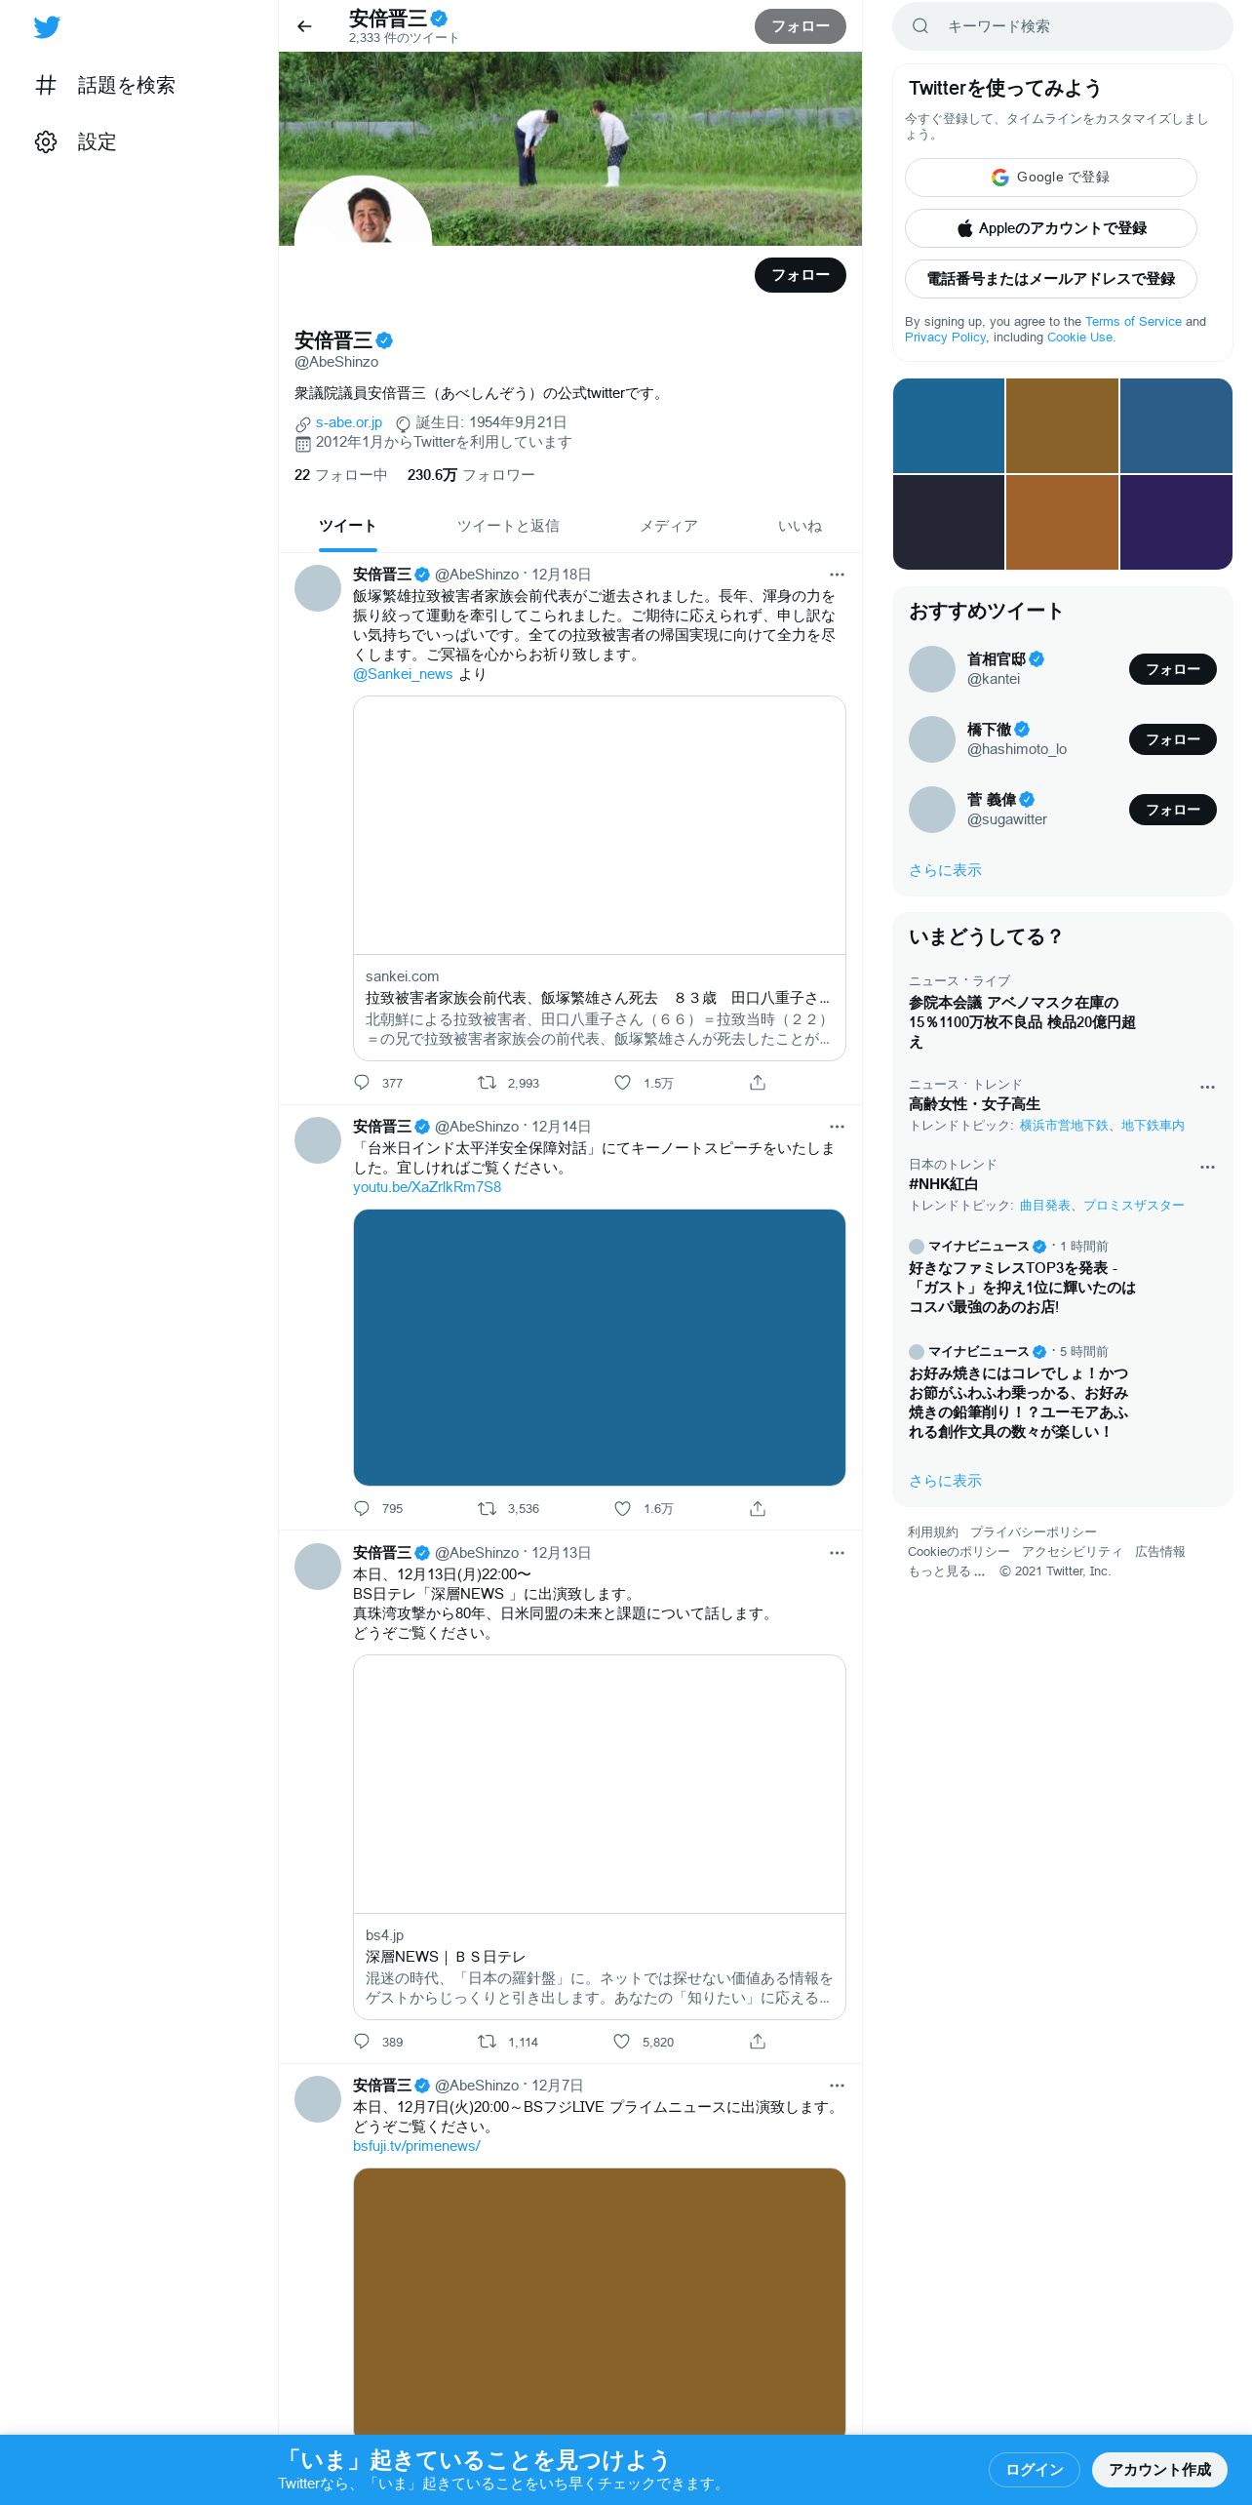Switch to いいね tab

(800, 527)
